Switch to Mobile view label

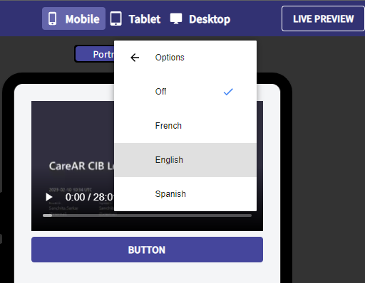click(x=82, y=19)
